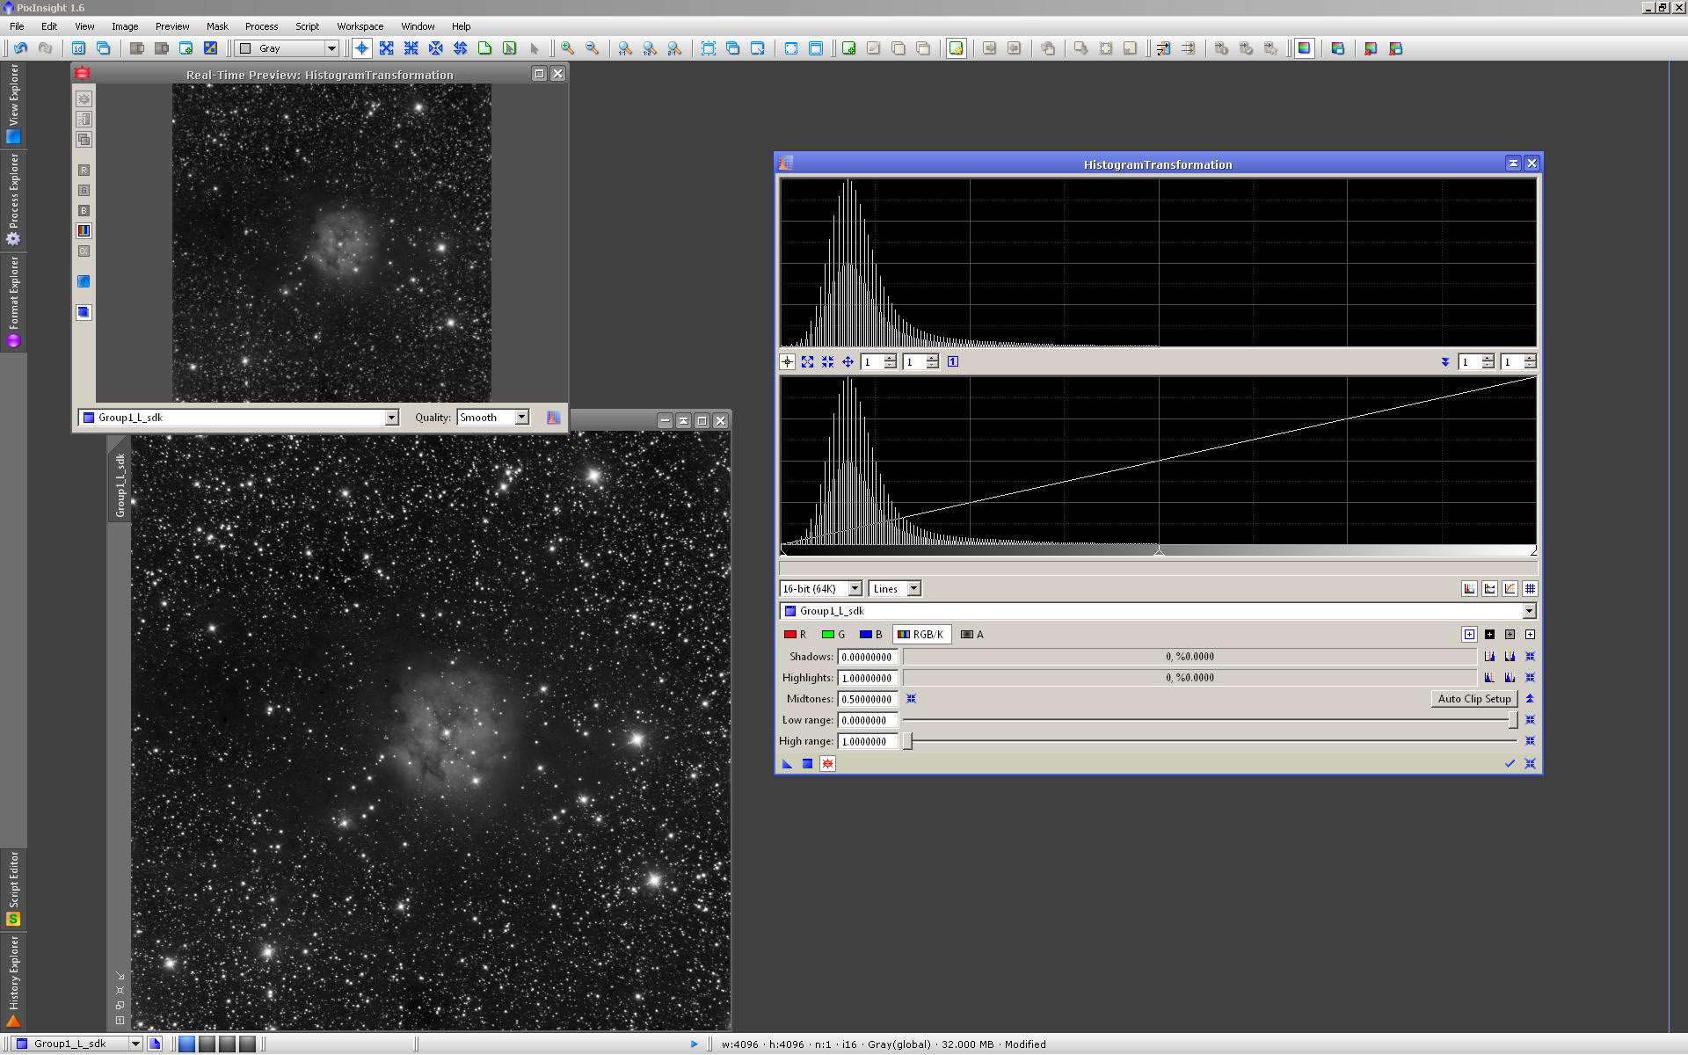Click Track View checkmark in HistogramTransformation
The width and height of the screenshot is (1688, 1055).
point(1510,764)
